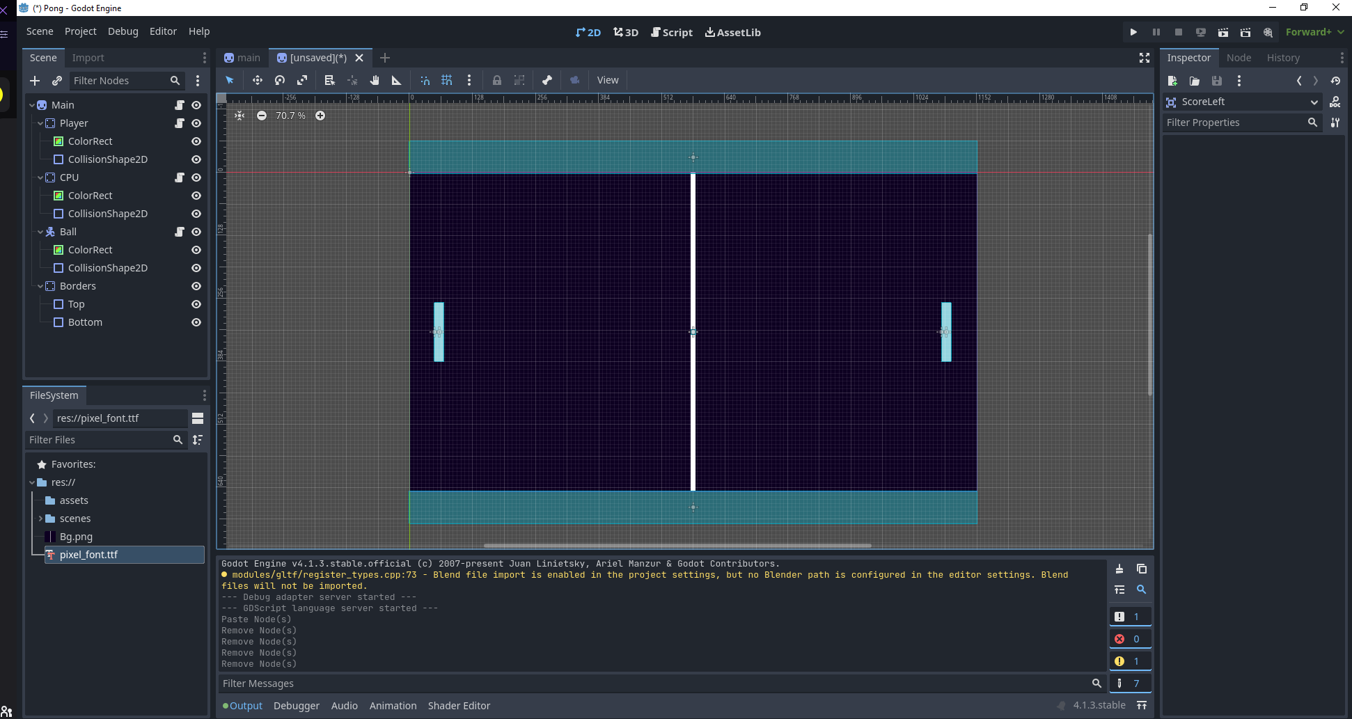Hide the Main node with its eye icon
The width and height of the screenshot is (1352, 719).
tap(196, 105)
